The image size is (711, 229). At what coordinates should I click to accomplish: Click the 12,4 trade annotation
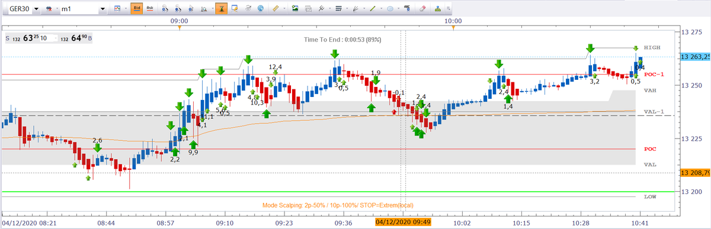(x=276, y=67)
